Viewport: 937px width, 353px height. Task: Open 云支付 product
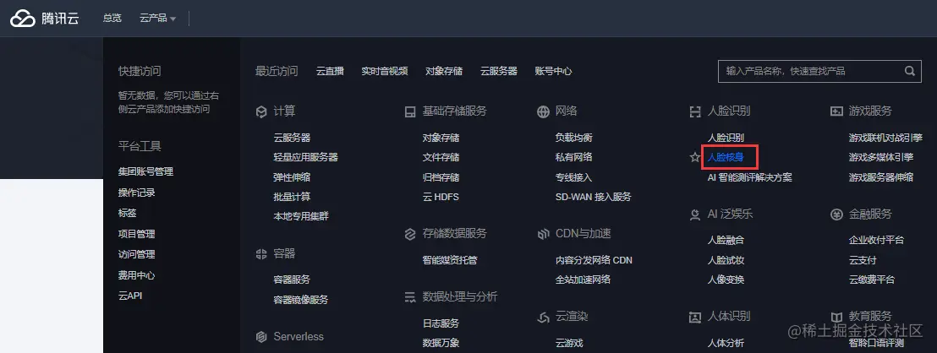[863, 260]
